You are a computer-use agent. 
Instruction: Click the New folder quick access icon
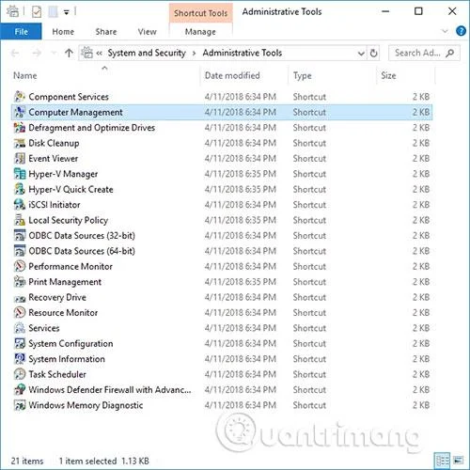[x=53, y=12]
